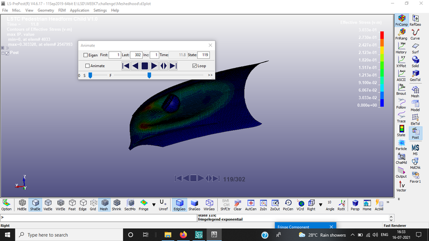Click the Persp perspective view icon
This screenshot has height=241, width=429.
(x=354, y=205)
